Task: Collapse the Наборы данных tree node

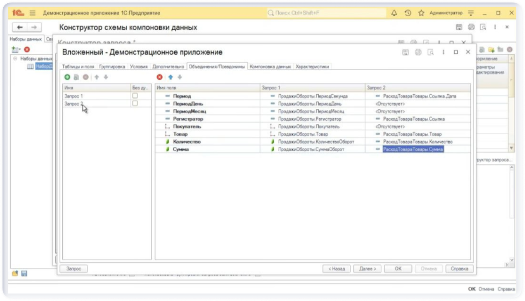Action: pos(15,59)
